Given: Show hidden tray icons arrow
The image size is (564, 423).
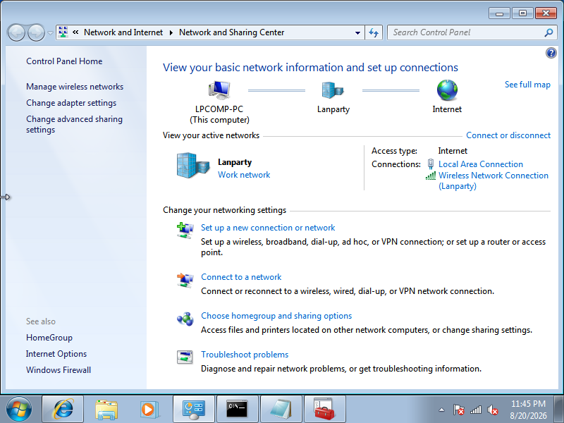Looking at the screenshot, I should pyautogui.click(x=442, y=410).
